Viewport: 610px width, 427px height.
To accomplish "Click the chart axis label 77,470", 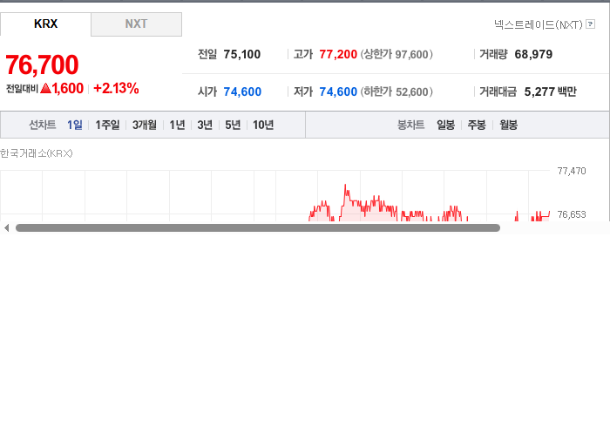I will tap(572, 171).
